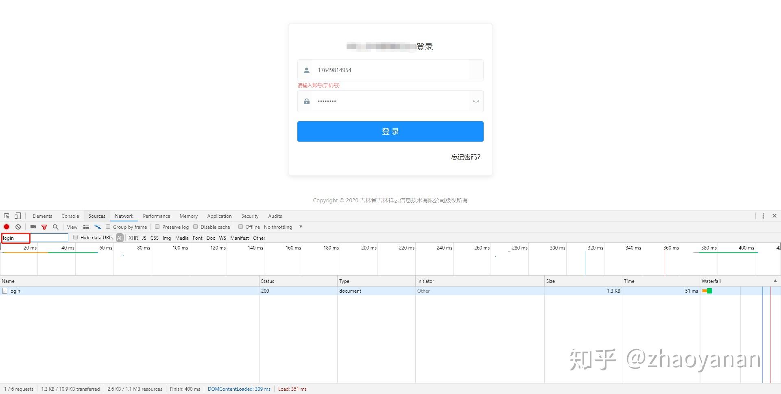Select the XHR request type filter
The height and width of the screenshot is (394, 781).
click(x=133, y=238)
